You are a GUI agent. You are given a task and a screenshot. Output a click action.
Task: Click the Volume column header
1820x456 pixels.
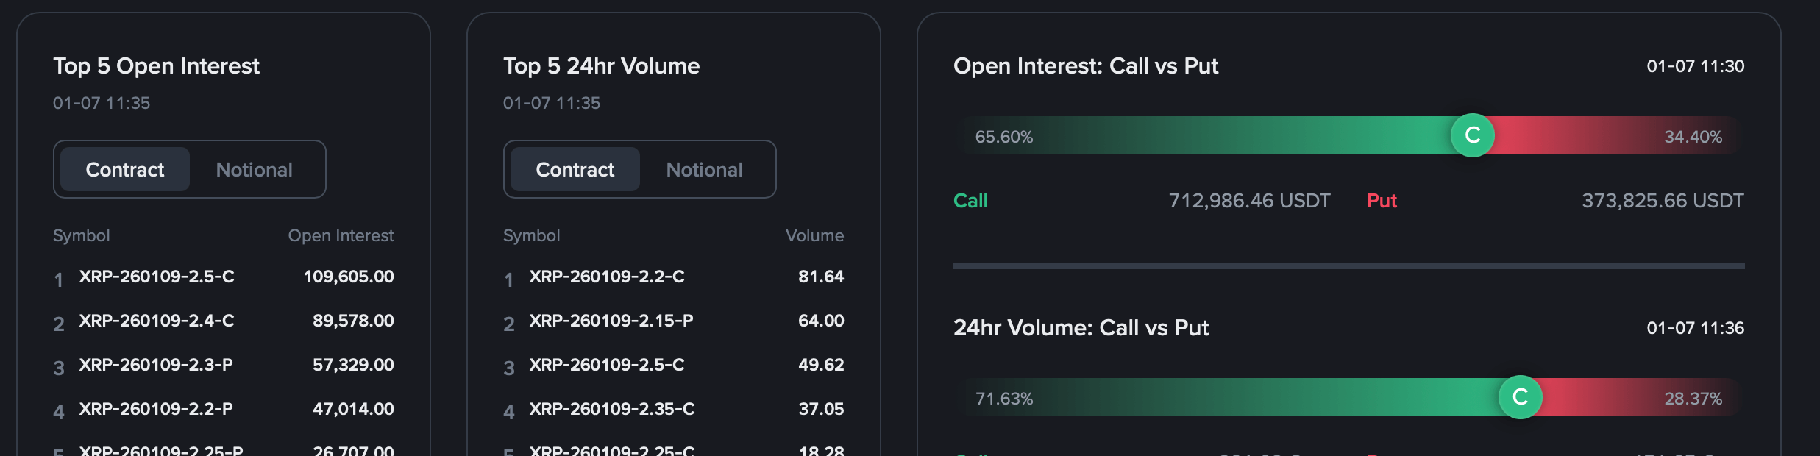coord(814,235)
